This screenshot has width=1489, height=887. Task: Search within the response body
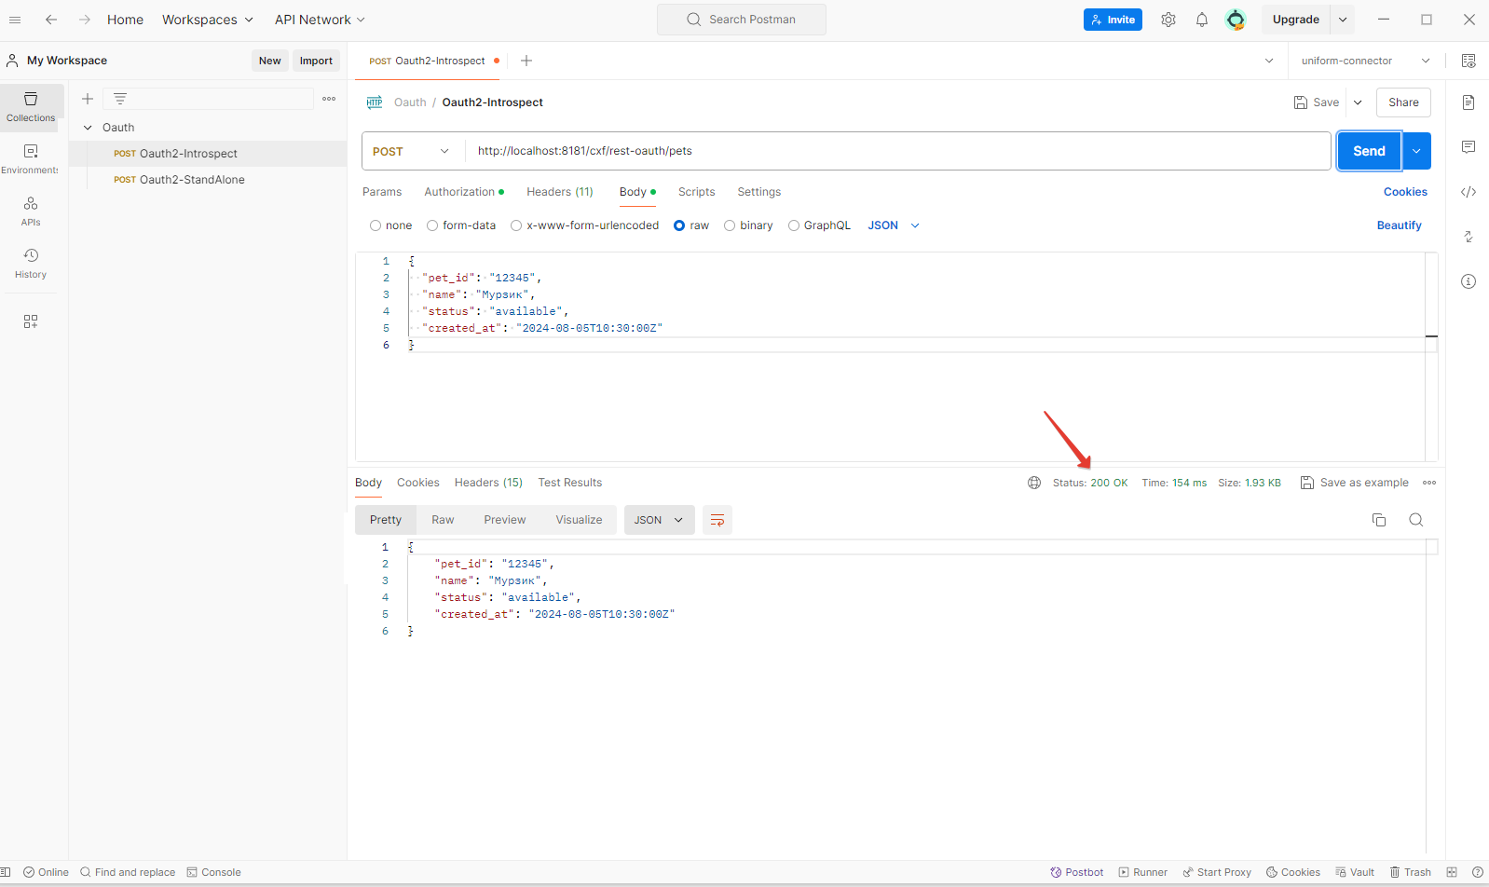pos(1416,520)
